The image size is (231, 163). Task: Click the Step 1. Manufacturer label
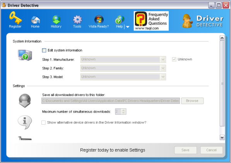(x=58, y=60)
